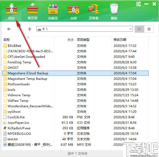Open the 自解压 self-extract EXE tool
159x157 pixels.
point(53,9)
